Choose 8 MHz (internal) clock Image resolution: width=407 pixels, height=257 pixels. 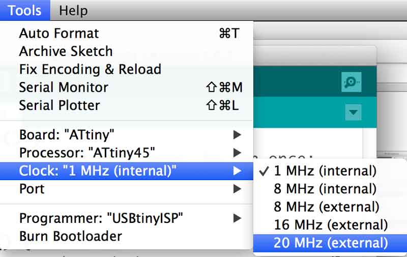click(x=330, y=189)
